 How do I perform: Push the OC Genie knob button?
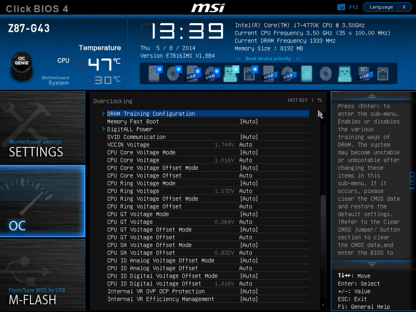(x=22, y=66)
